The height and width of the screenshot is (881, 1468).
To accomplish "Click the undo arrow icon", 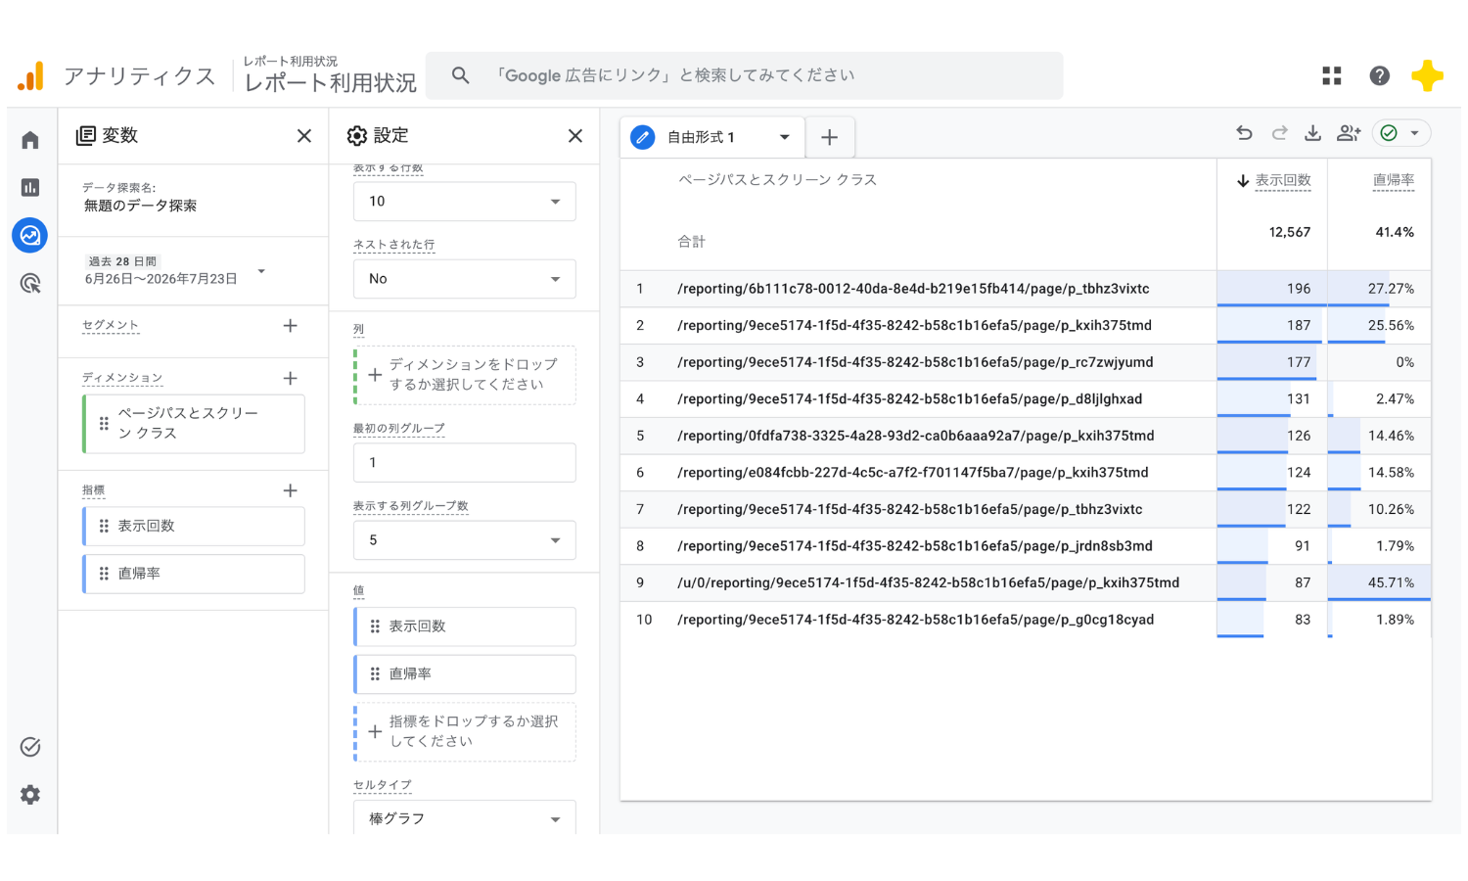I will pos(1245,133).
